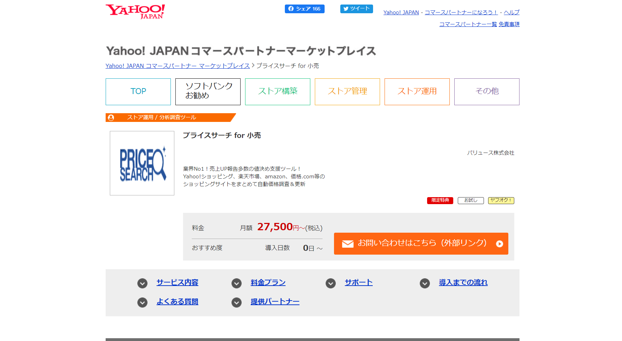Follow the コマースパートナー一覧 link
This screenshot has height=341, width=622.
pyautogui.click(x=468, y=24)
